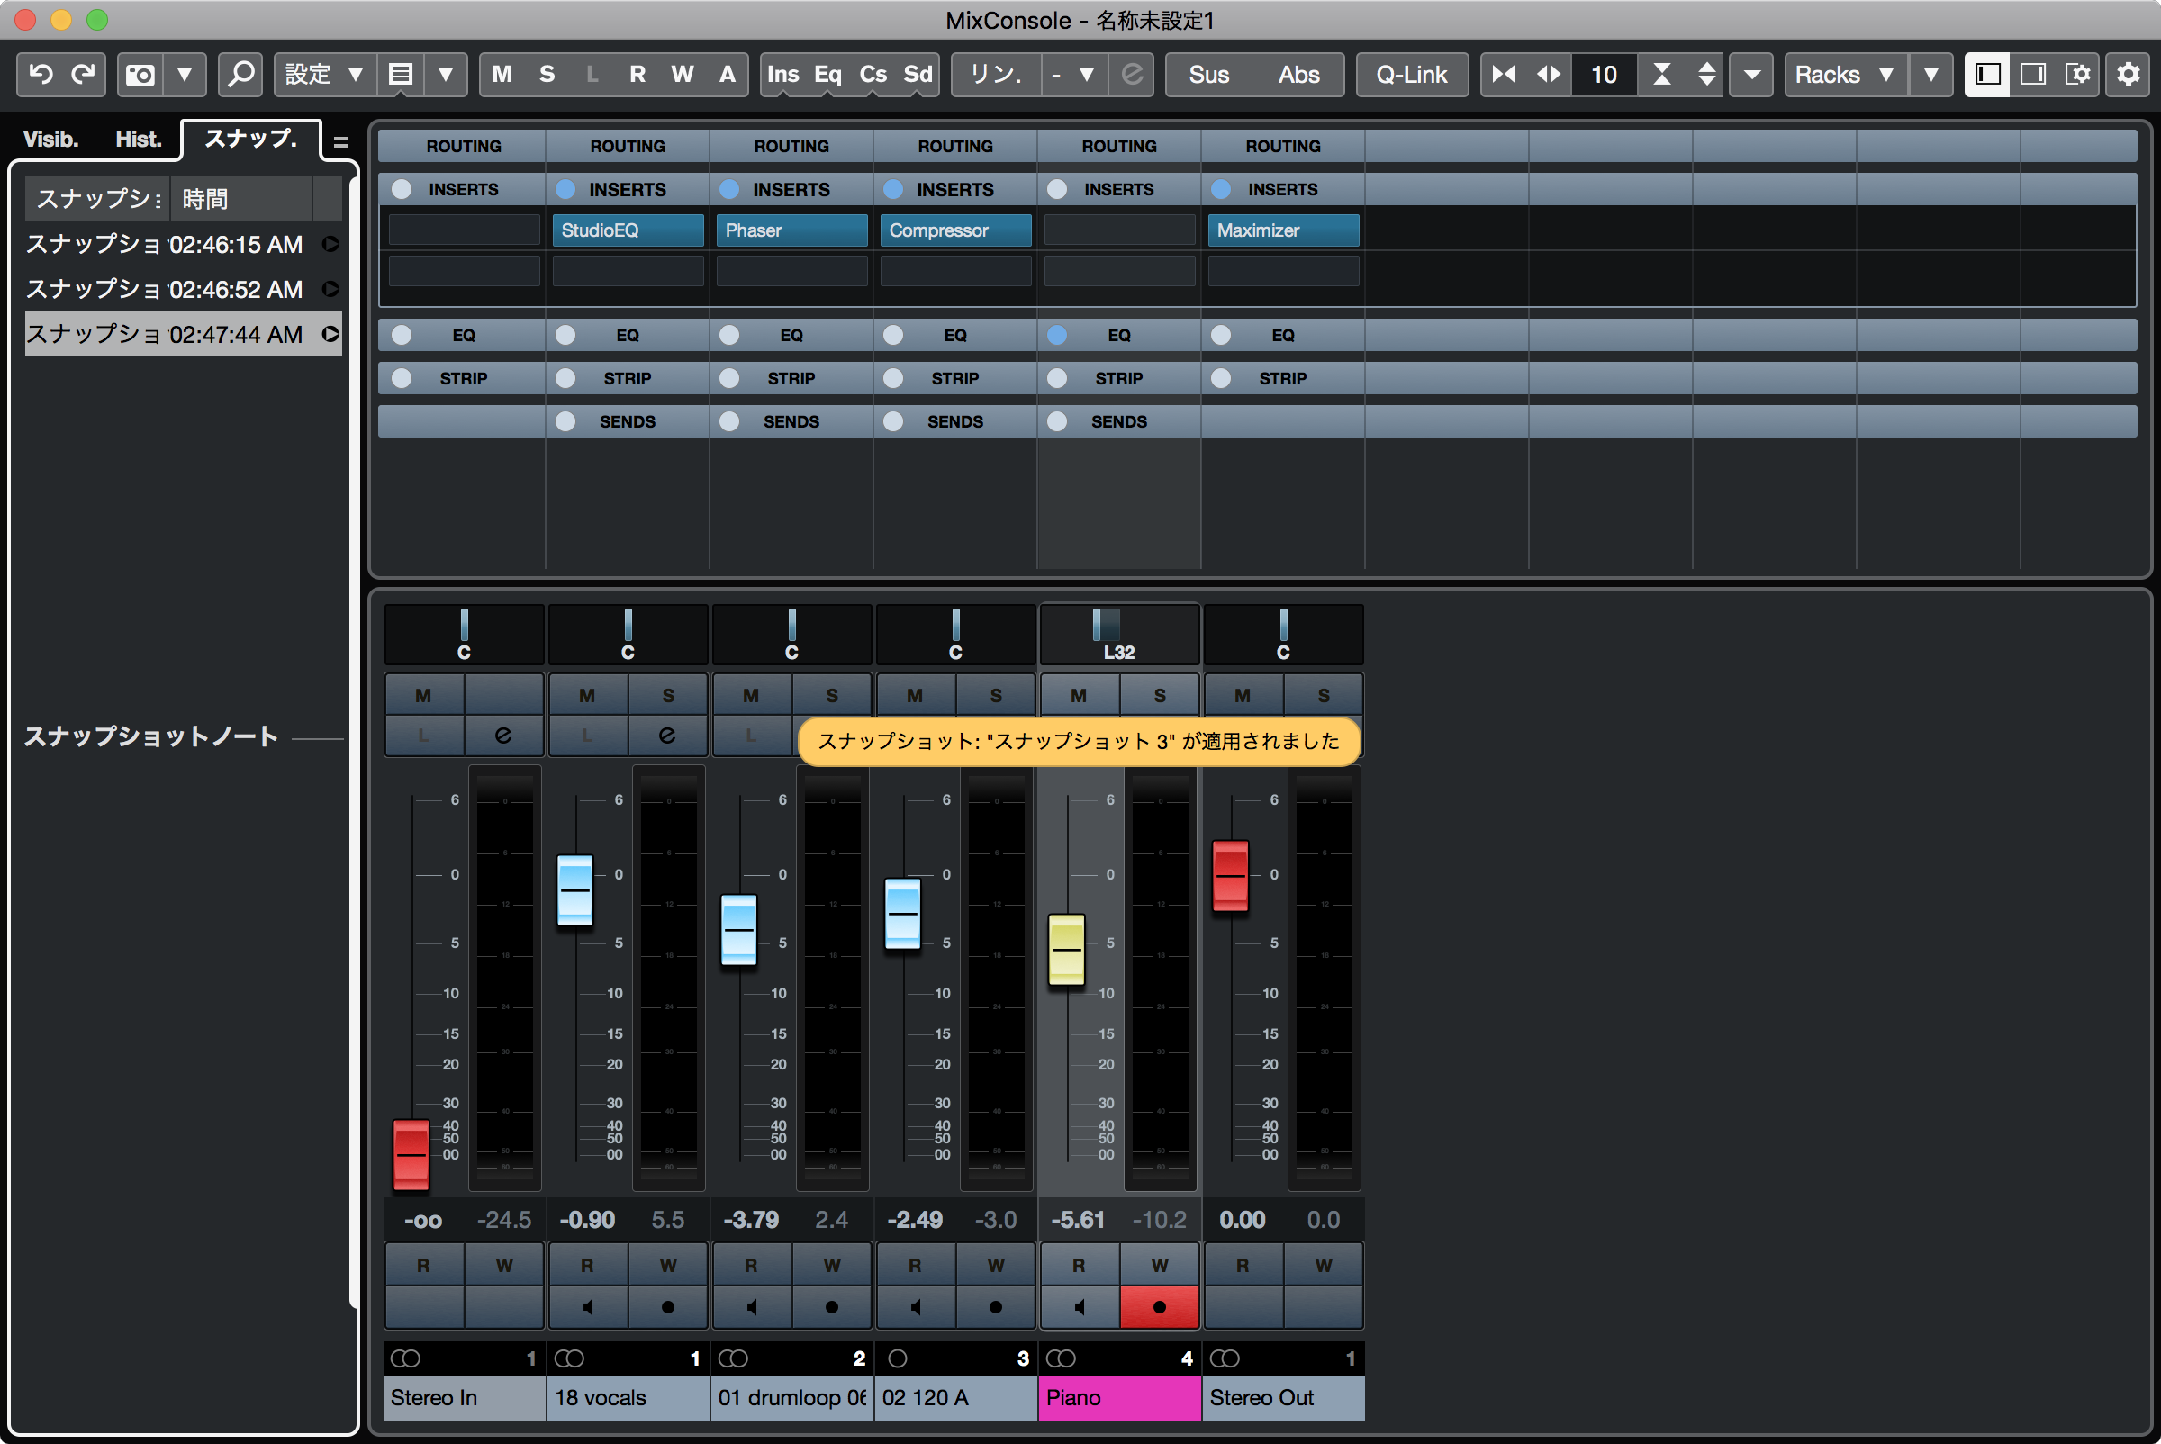
Task: Mute the Piano channel
Action: click(x=1079, y=695)
